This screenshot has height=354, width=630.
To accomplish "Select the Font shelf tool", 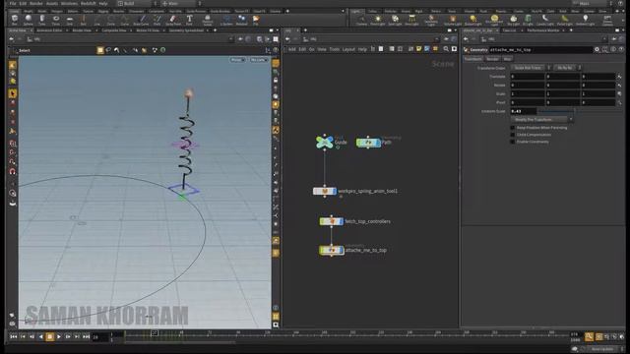I will (x=189, y=20).
